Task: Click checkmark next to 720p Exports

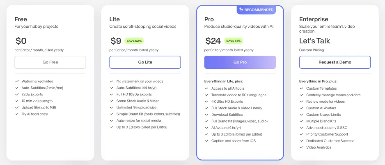Action: pyautogui.click(x=17, y=94)
